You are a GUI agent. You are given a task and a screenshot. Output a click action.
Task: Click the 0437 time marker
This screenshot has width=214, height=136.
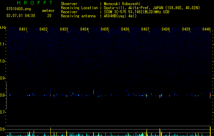pyautogui.click(x=145, y=29)
